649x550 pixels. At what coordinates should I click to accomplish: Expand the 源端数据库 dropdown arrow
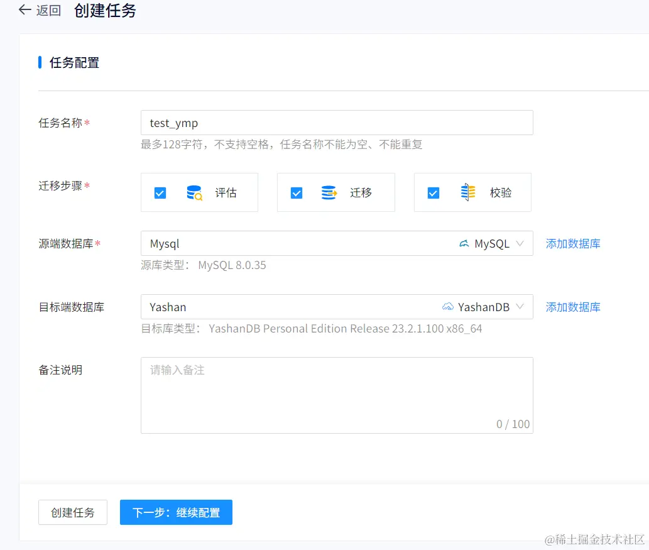coord(520,243)
